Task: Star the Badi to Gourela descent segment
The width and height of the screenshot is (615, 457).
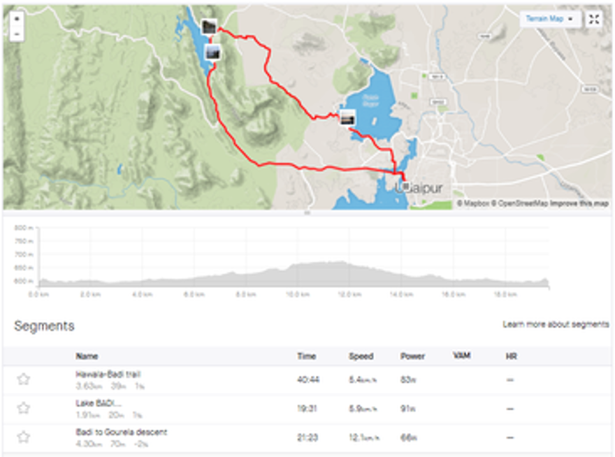Action: click(x=24, y=437)
